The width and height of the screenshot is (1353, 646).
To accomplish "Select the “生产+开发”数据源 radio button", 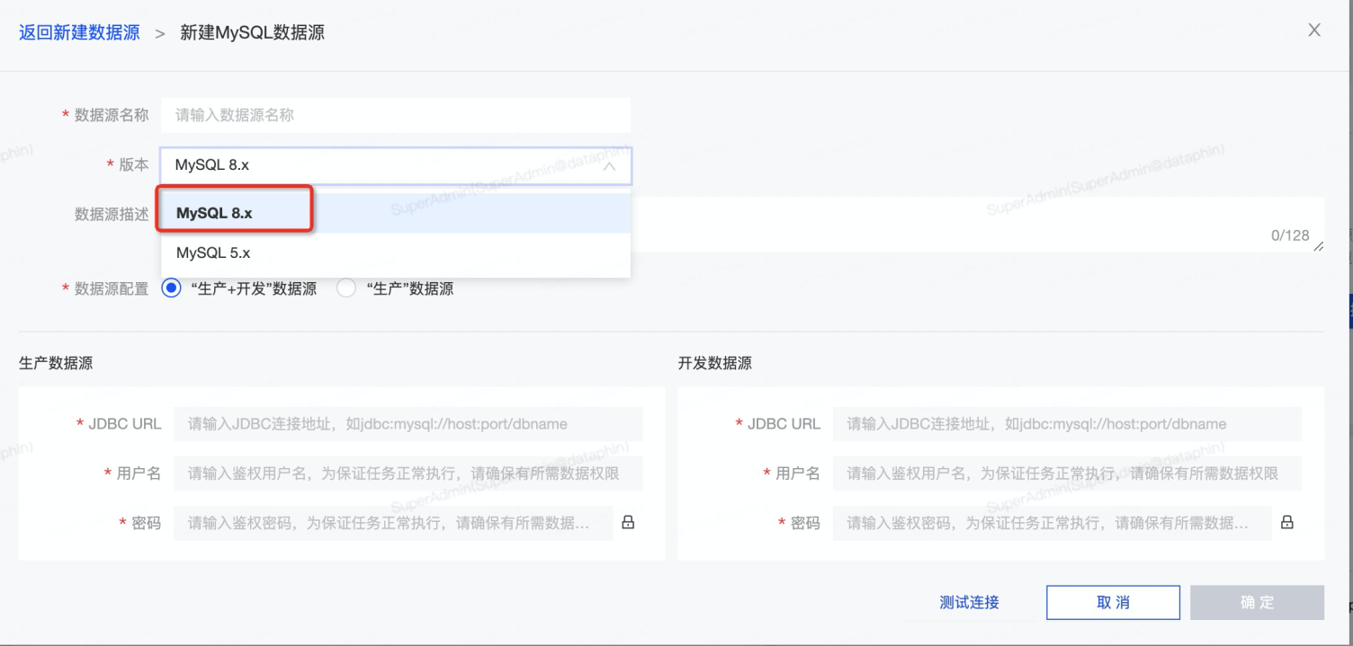I will pyautogui.click(x=171, y=288).
